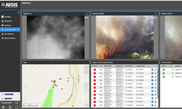Select longitude 22.73411 cell

(x=140, y=98)
